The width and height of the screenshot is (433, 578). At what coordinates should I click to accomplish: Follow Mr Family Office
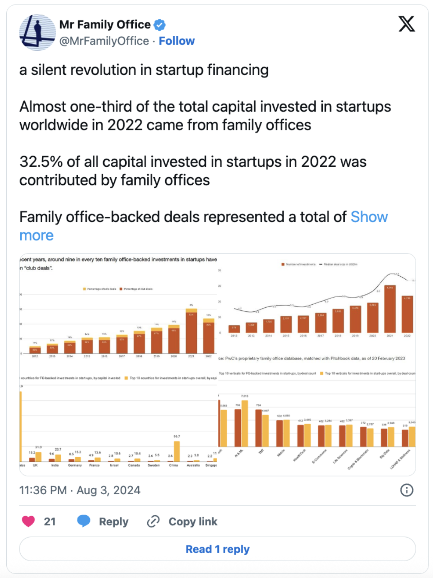coord(176,41)
